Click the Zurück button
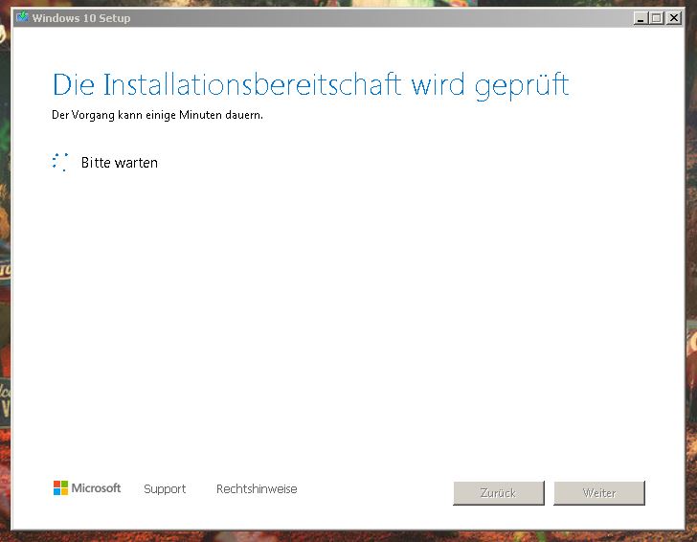697x542 pixels. pyautogui.click(x=499, y=492)
